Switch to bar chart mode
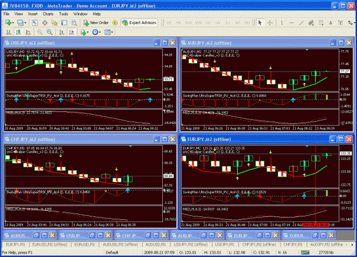 pos(9,32)
